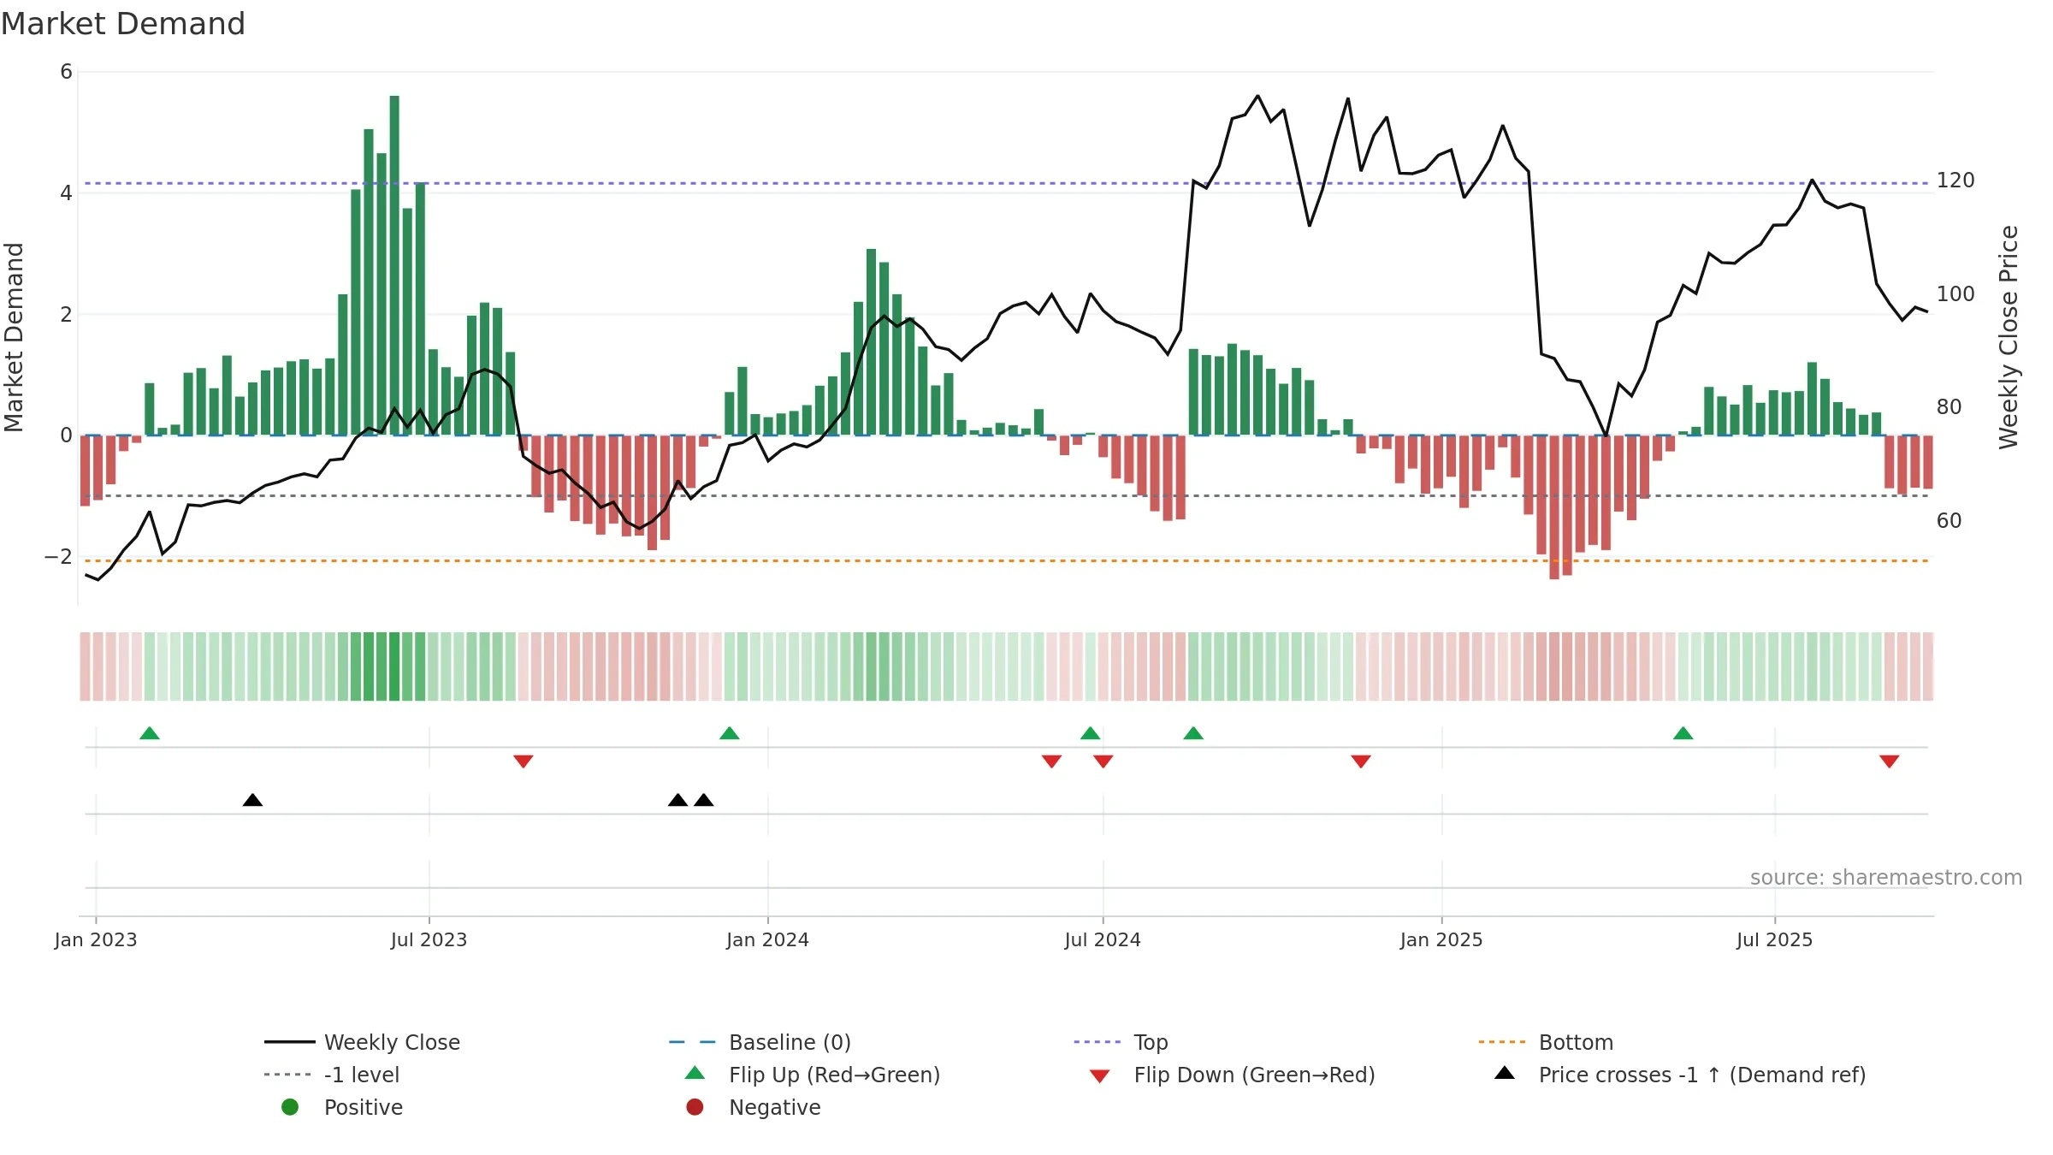Viewport: 2053px width, 1155px height.
Task: Click the −2 demand axis value
Action: tap(58, 557)
